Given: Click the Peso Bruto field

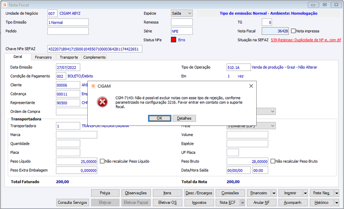Looking at the screenshot, I should click(247, 161).
